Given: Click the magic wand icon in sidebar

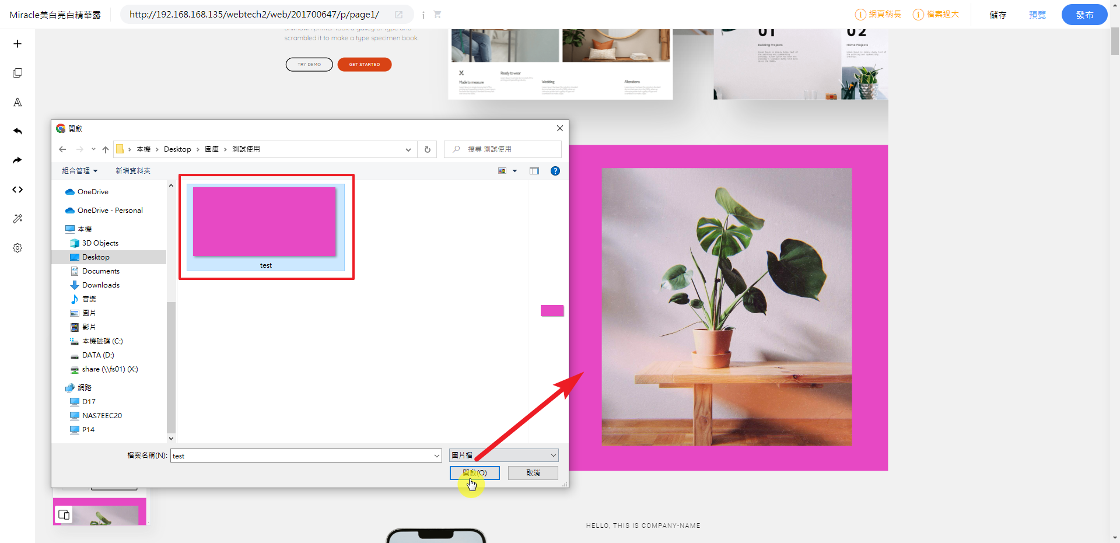Looking at the screenshot, I should (x=17, y=219).
